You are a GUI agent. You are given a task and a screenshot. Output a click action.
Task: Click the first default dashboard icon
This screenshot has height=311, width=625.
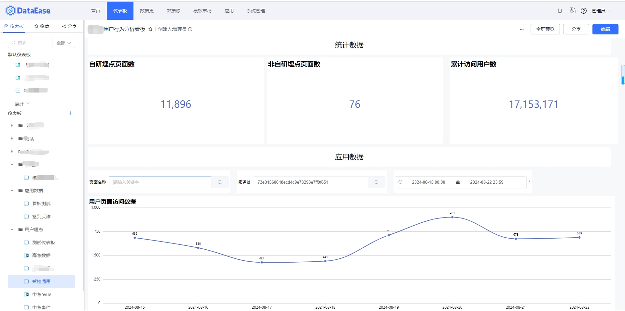tap(18, 65)
